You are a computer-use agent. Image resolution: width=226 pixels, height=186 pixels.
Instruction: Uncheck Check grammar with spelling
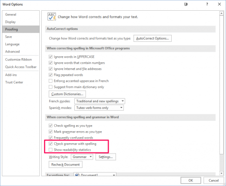coord(51,144)
